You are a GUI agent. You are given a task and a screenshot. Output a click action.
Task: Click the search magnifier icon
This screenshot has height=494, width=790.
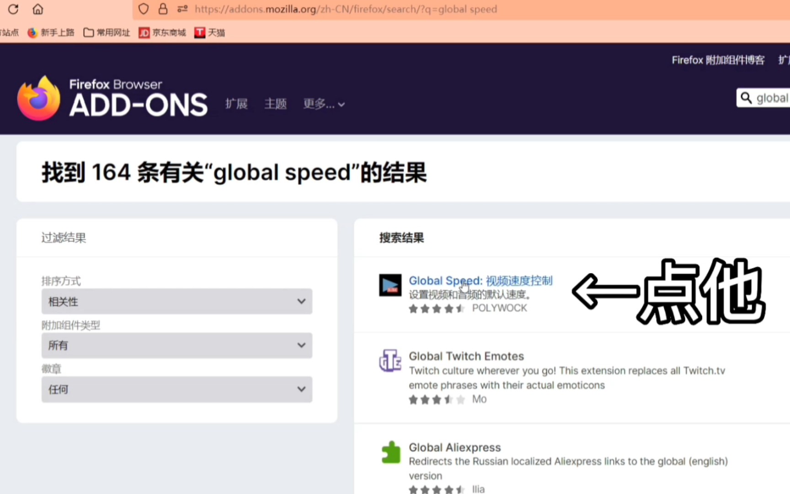(746, 98)
